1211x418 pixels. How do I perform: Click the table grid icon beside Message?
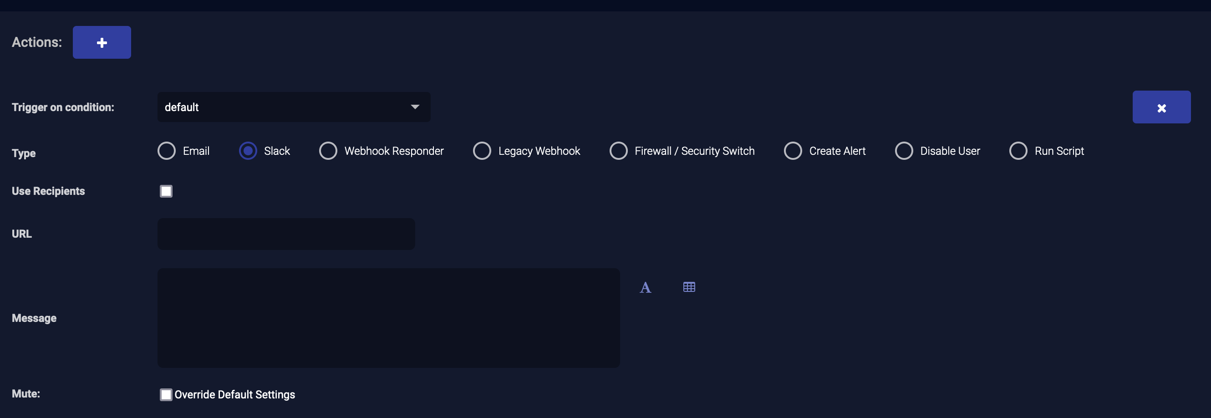pos(689,287)
